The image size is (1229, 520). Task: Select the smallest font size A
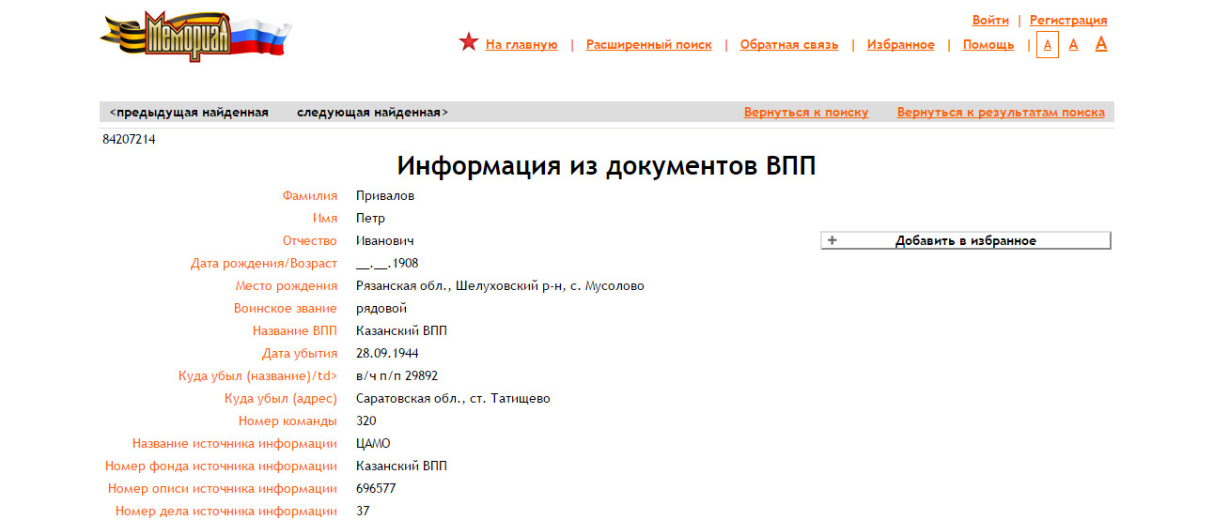1047,44
